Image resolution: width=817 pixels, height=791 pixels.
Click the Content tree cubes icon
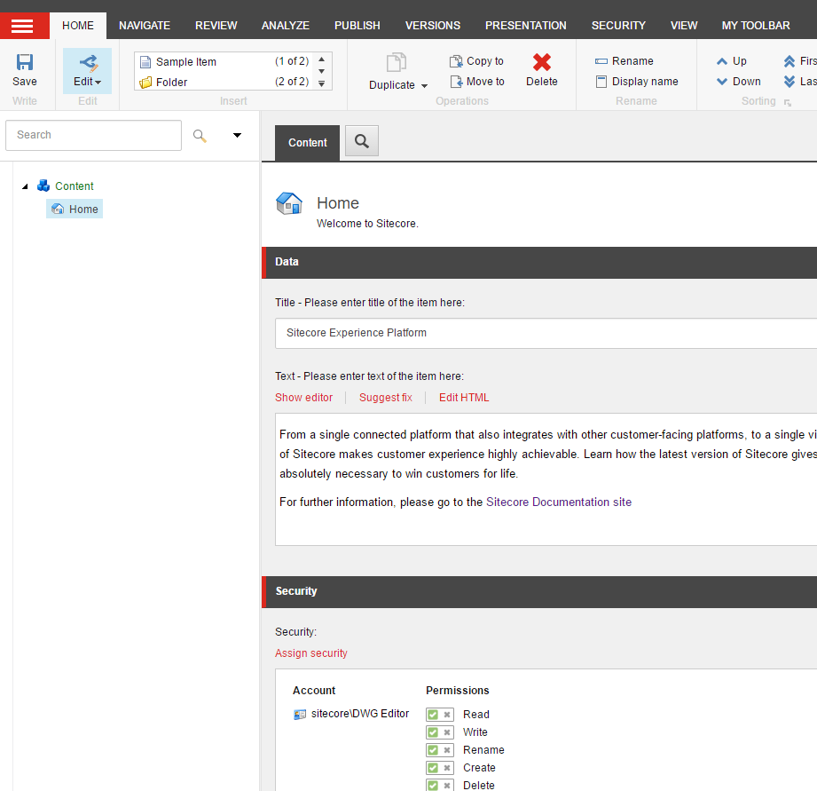(x=43, y=186)
